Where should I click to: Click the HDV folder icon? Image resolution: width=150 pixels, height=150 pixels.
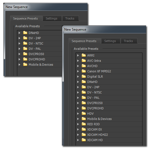pyautogui.click(x=84, y=113)
